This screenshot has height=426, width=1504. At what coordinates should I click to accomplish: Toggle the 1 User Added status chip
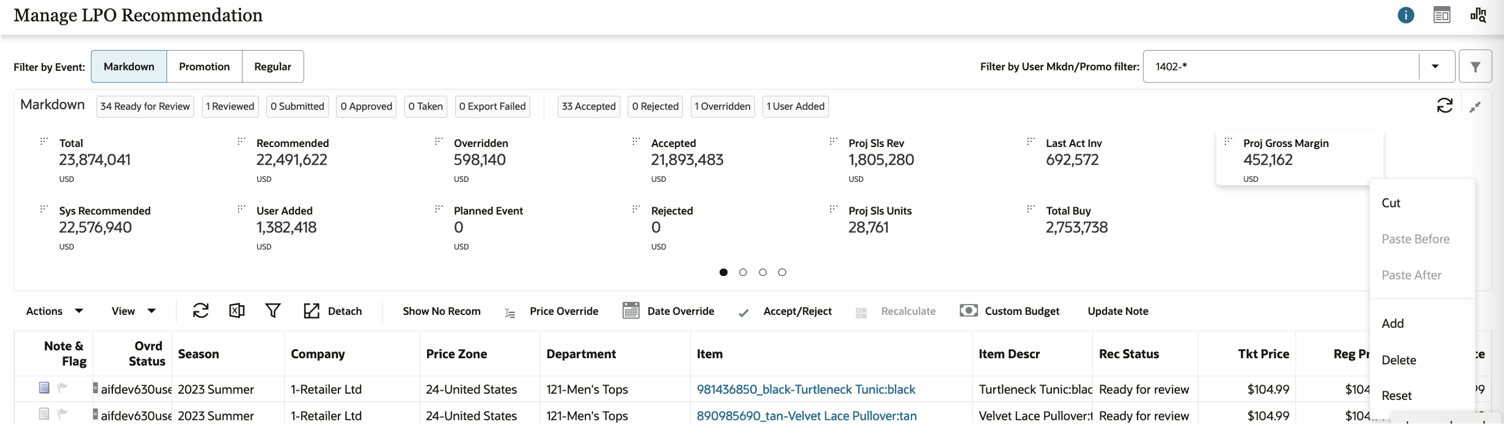tap(796, 106)
